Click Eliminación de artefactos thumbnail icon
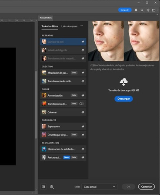160x195 pixels. [x=44, y=149]
